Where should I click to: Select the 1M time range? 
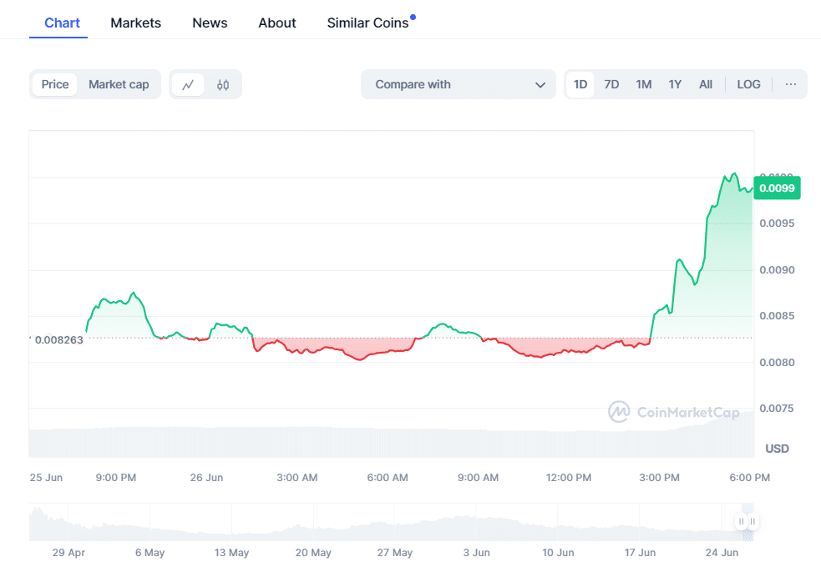click(x=643, y=84)
